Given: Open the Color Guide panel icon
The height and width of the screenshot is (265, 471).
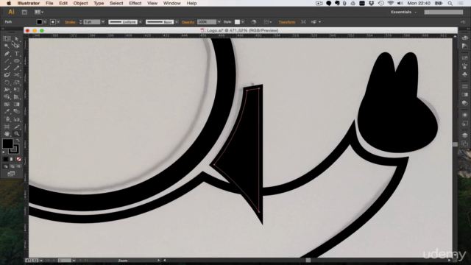Looking at the screenshot, I should (x=464, y=46).
